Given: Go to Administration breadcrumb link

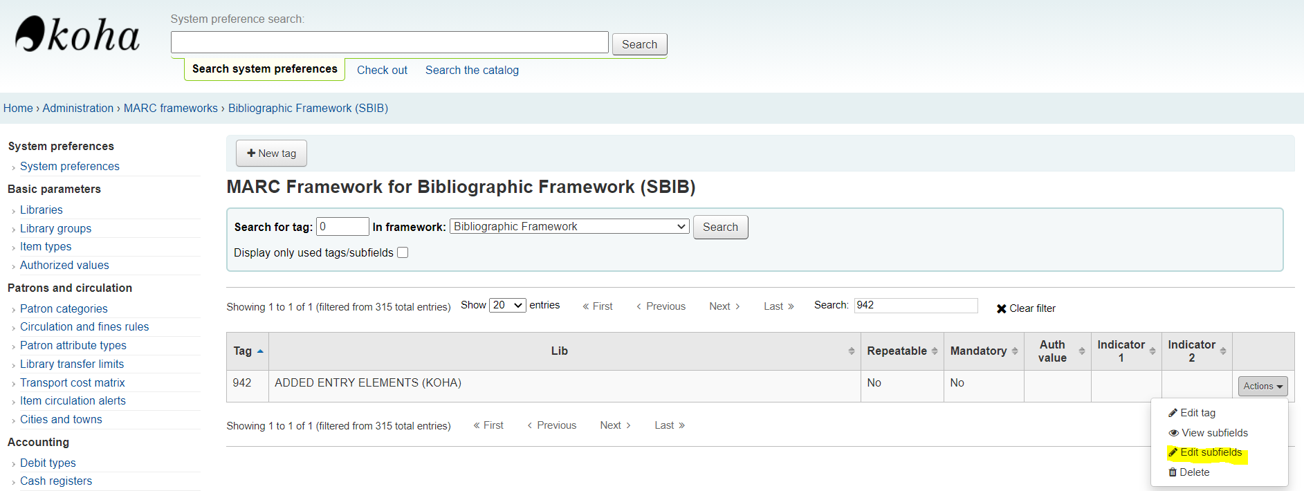Looking at the screenshot, I should point(78,108).
